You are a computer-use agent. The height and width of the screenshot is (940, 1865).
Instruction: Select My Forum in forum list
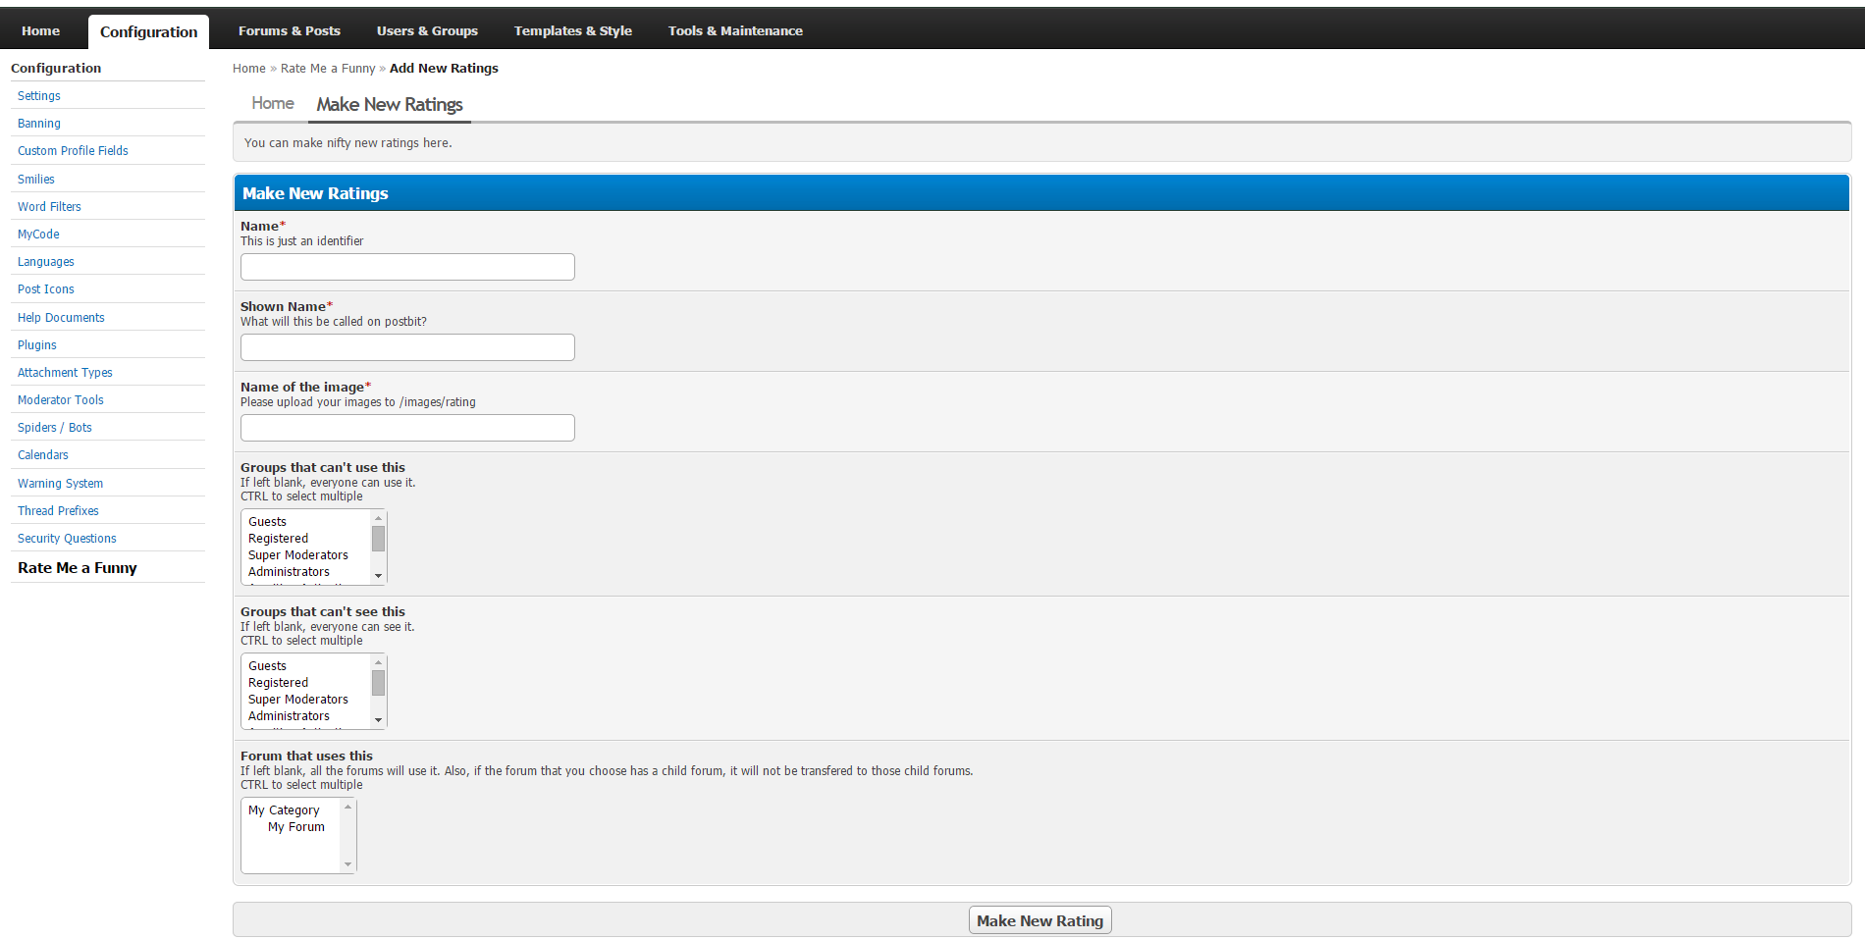click(x=295, y=827)
